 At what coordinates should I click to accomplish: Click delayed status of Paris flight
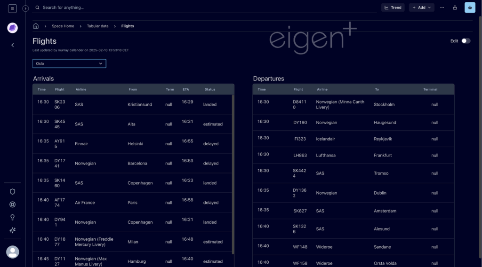point(211,203)
